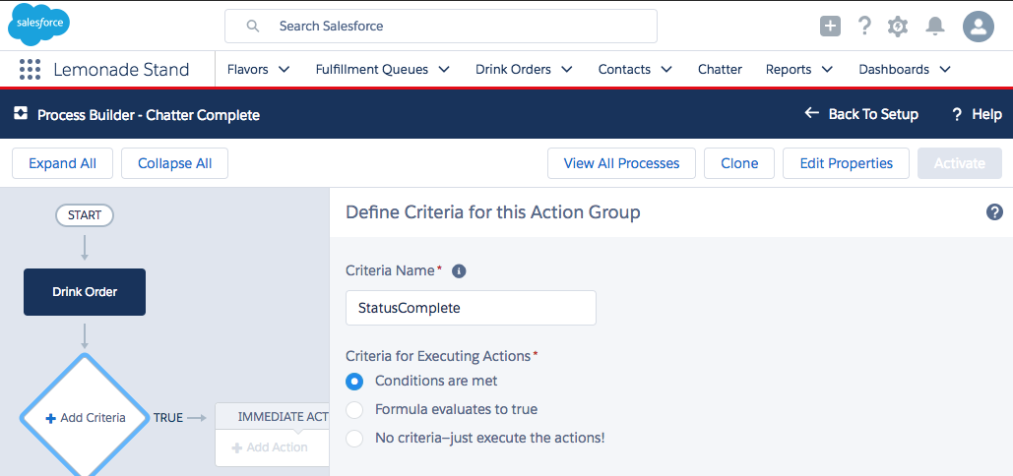1013x476 pixels.
Task: Click the panel help icon beside Define Criteria
Action: pyautogui.click(x=994, y=212)
